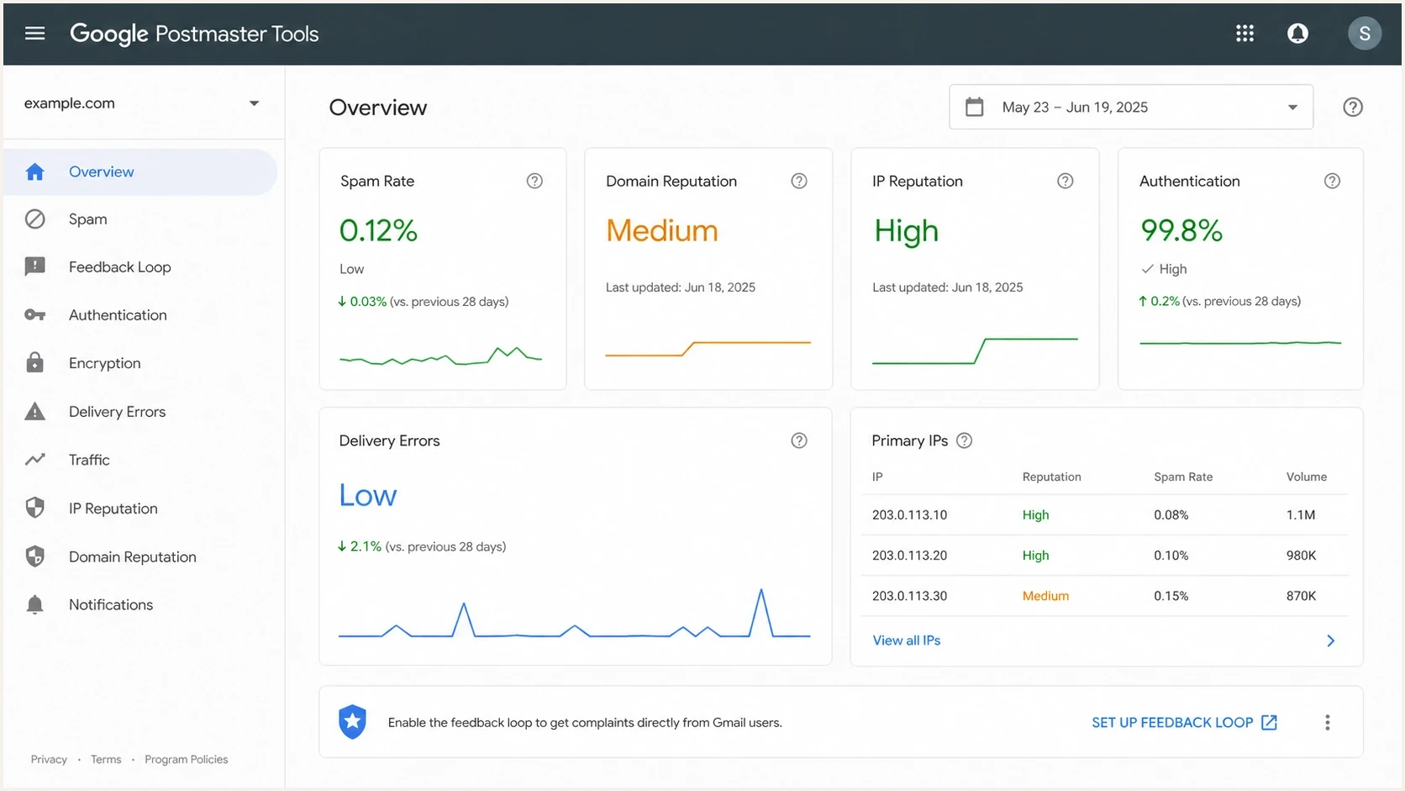Image resolution: width=1405 pixels, height=791 pixels.
Task: Click the Notifications bell sidebar icon
Action: point(34,604)
